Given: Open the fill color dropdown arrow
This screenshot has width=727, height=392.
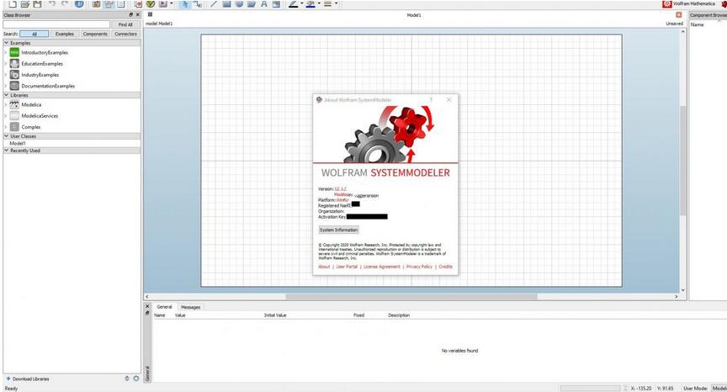Looking at the screenshot, I should [319, 3].
